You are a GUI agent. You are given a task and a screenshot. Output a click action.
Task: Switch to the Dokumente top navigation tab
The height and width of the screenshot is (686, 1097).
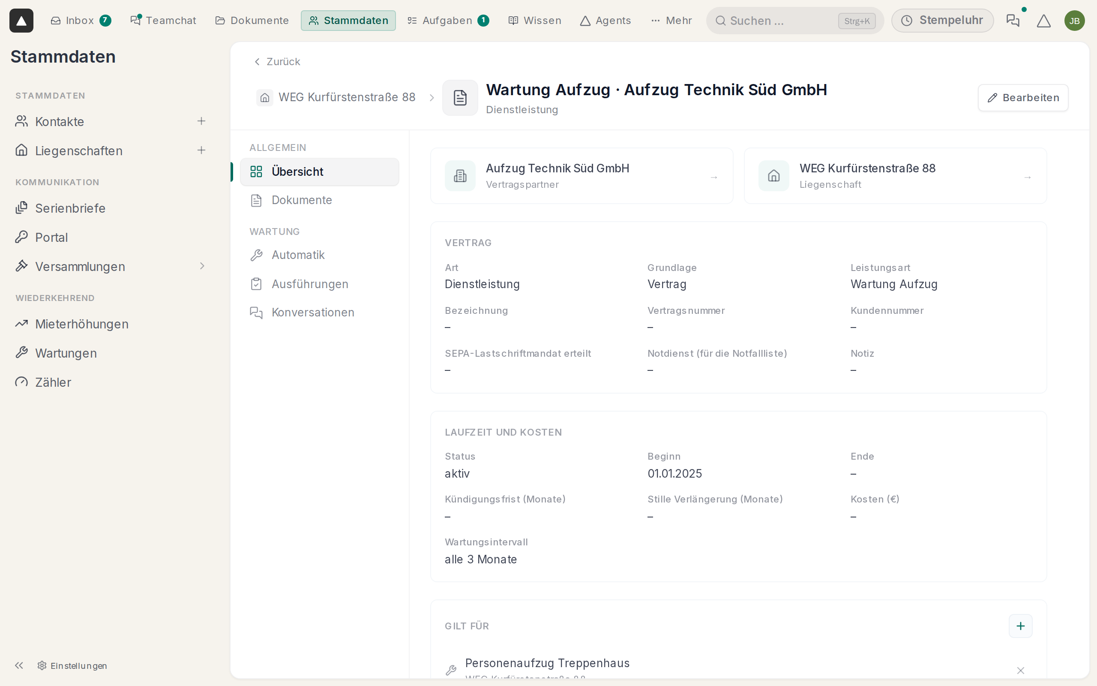pos(252,21)
